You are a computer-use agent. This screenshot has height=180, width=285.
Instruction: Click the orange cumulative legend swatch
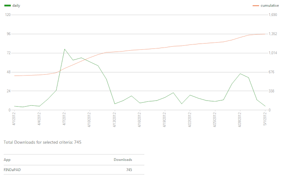click(256, 6)
